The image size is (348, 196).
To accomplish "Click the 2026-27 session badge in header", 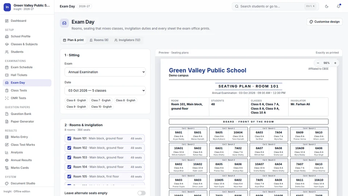I will [84, 7].
